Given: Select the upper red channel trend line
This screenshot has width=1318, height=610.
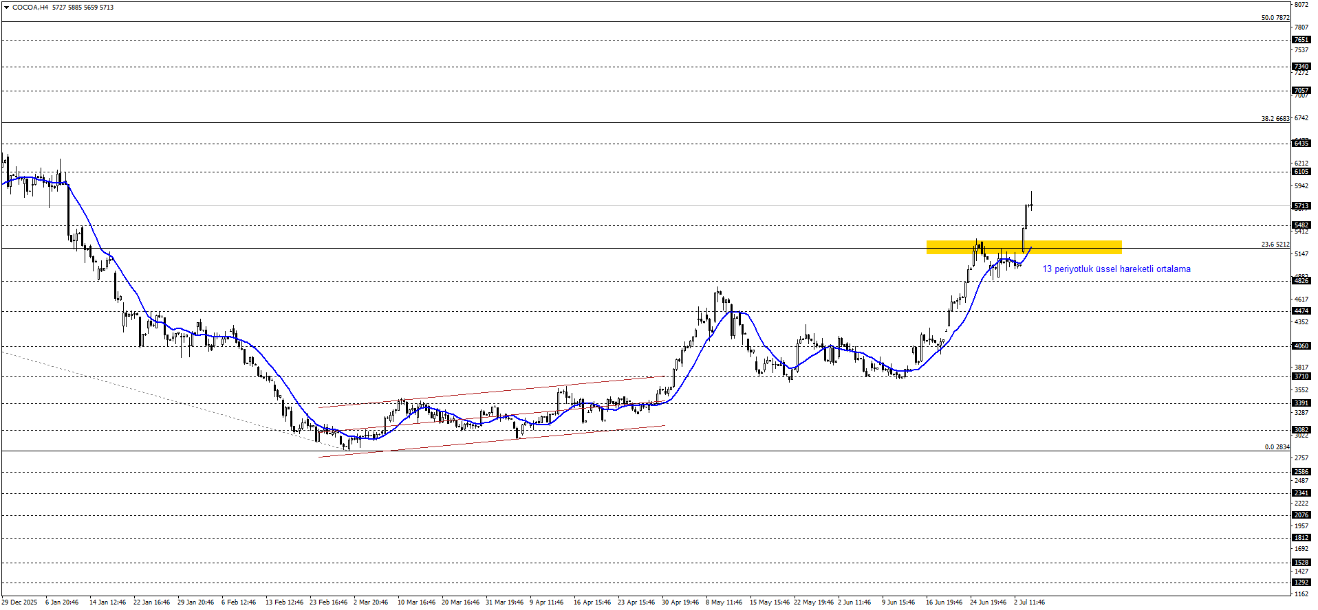Looking at the screenshot, I should (492, 392).
